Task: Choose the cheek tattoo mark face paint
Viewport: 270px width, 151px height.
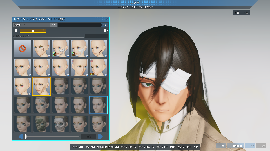Action: tap(41, 49)
